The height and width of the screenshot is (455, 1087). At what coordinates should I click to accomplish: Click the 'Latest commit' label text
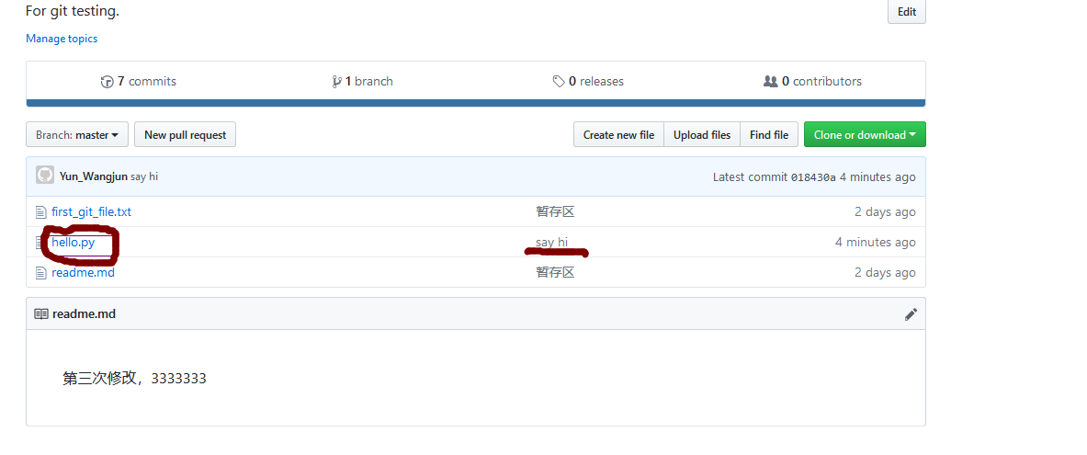click(750, 177)
